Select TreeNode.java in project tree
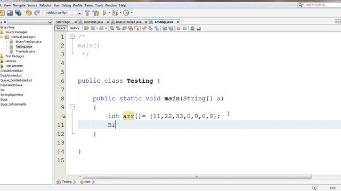 pyautogui.click(x=25, y=51)
